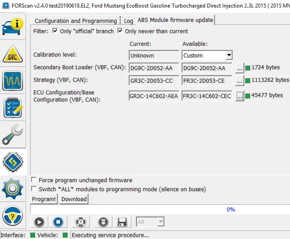Image resolution: width=290 pixels, height=239 pixels.
Task: Enable Switch ALL modules to programming mode
Action: point(34,189)
